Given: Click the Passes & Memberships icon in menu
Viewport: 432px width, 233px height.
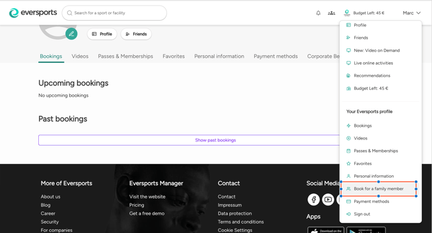Looking at the screenshot, I should coord(348,151).
